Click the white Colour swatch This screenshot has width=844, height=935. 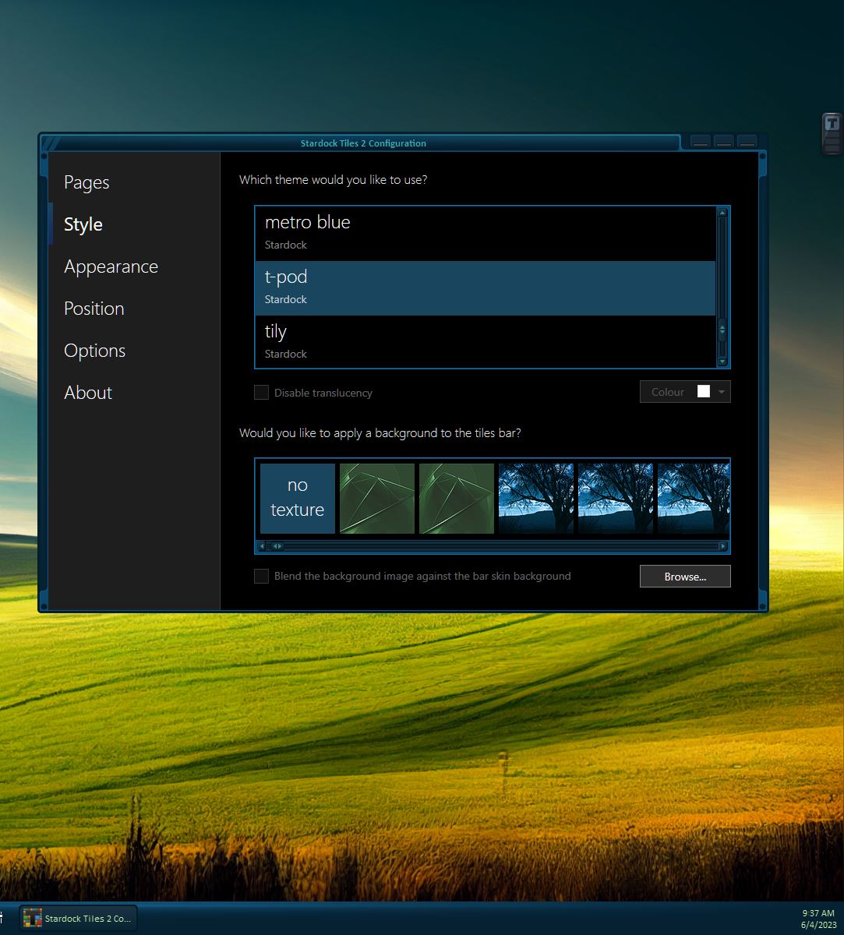(703, 392)
